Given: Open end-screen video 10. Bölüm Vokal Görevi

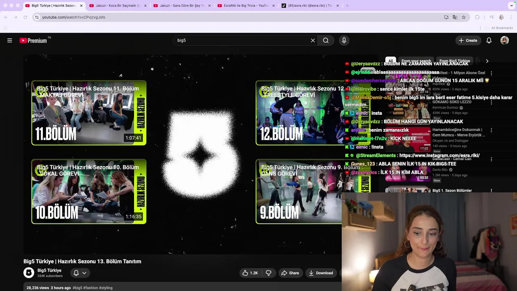Looking at the screenshot, I should (x=89, y=192).
